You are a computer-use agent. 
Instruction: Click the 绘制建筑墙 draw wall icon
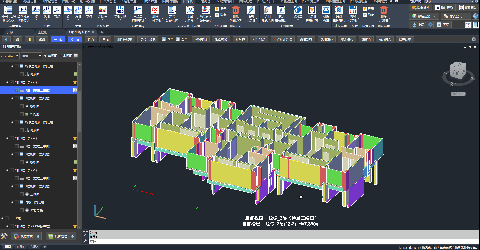point(251,10)
